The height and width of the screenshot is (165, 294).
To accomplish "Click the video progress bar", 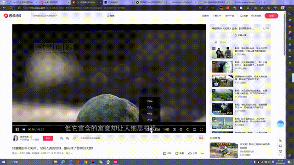I will tap(109, 125).
